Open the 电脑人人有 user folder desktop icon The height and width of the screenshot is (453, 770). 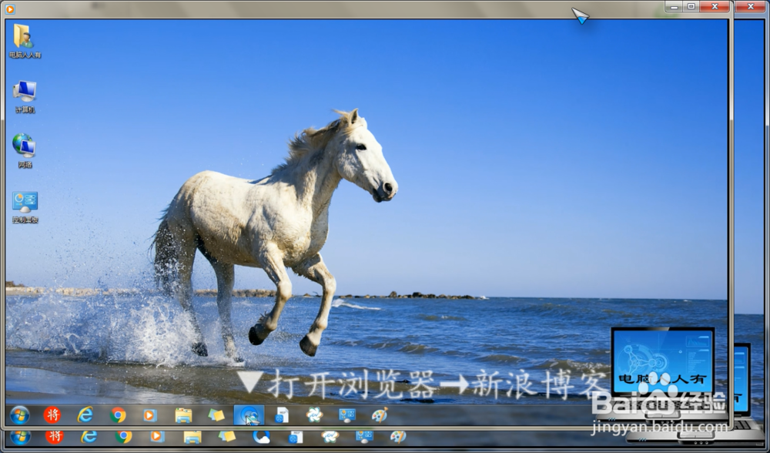(25, 42)
